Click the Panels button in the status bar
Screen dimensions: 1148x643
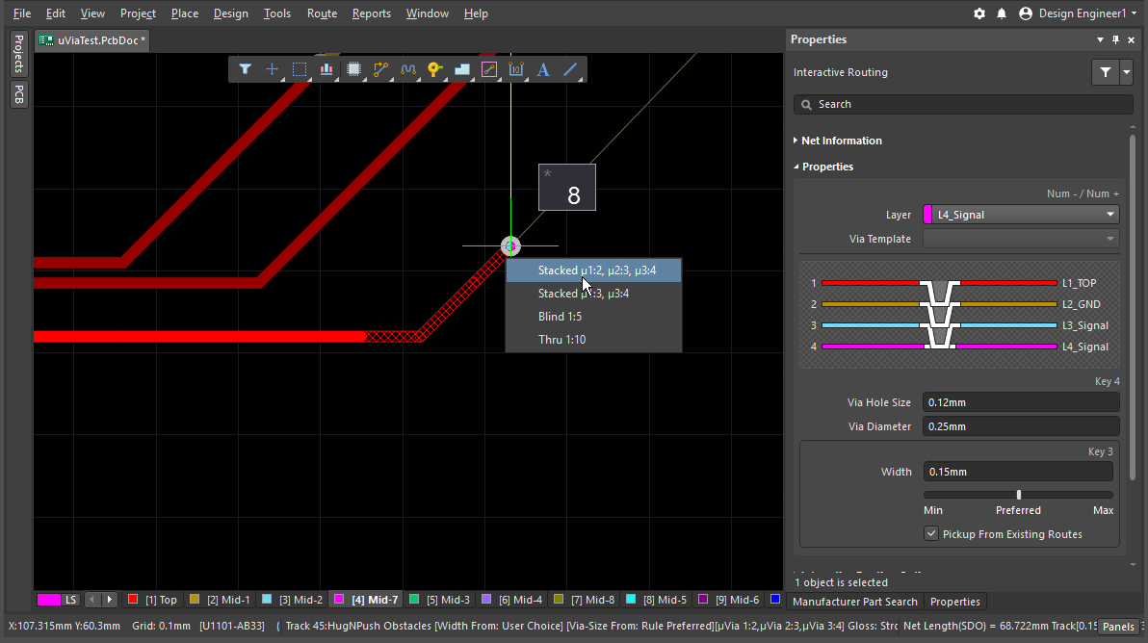tap(1118, 627)
